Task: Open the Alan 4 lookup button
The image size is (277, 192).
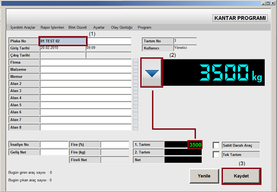Action: pos(135,98)
